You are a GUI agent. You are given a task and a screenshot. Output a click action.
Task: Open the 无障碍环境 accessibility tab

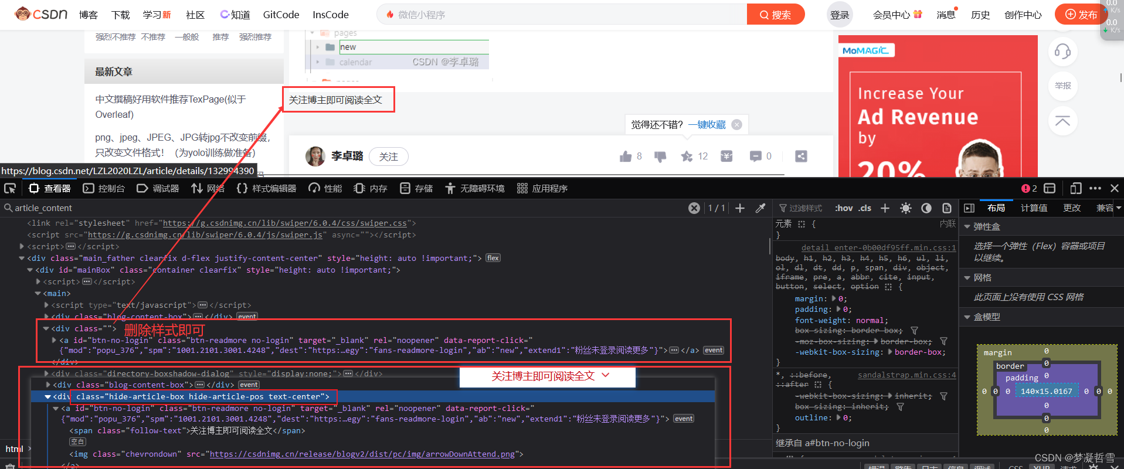(x=474, y=188)
